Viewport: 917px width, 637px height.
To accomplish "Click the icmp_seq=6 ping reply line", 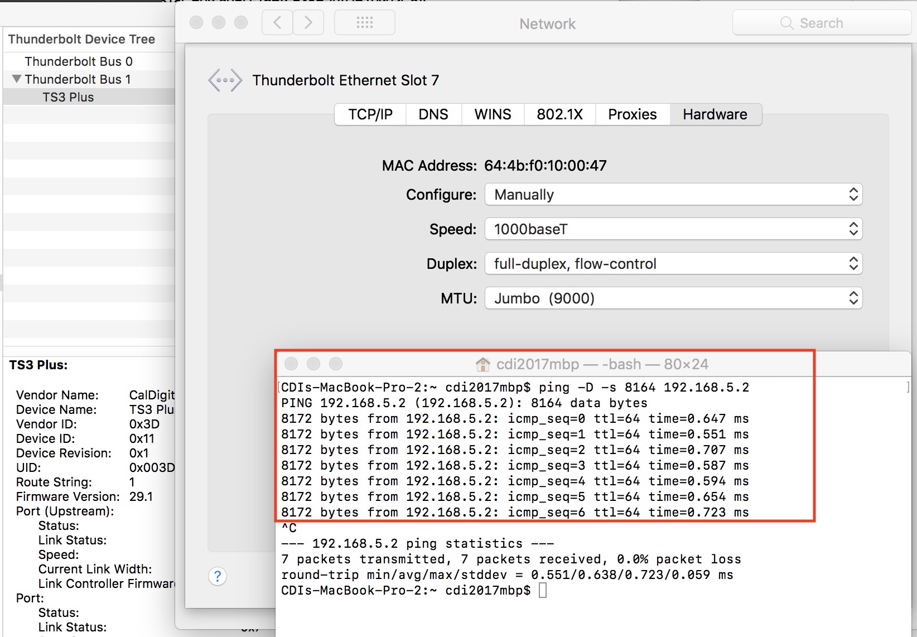I will [515, 513].
